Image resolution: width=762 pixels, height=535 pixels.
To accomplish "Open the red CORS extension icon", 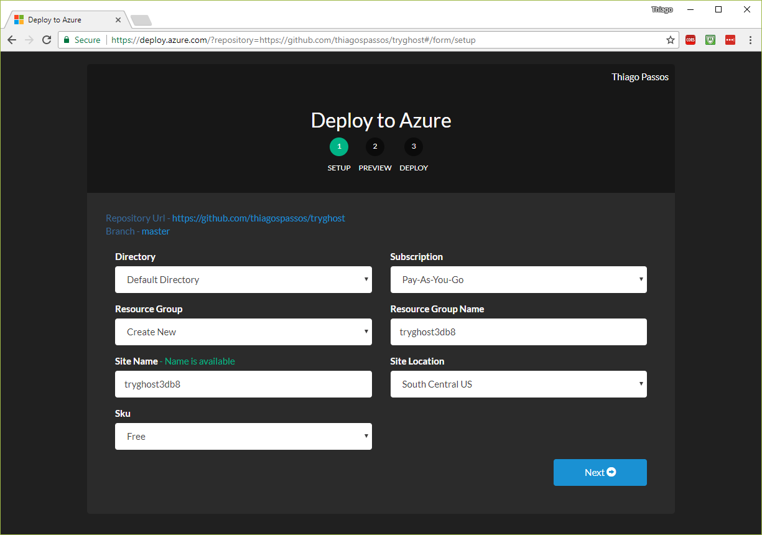I will tap(690, 40).
